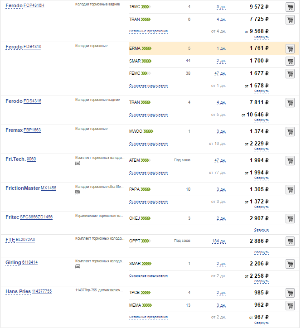Screen dimensions: 301x328
Task: Select the highlighted ERMA offer row
Action: 214,48
